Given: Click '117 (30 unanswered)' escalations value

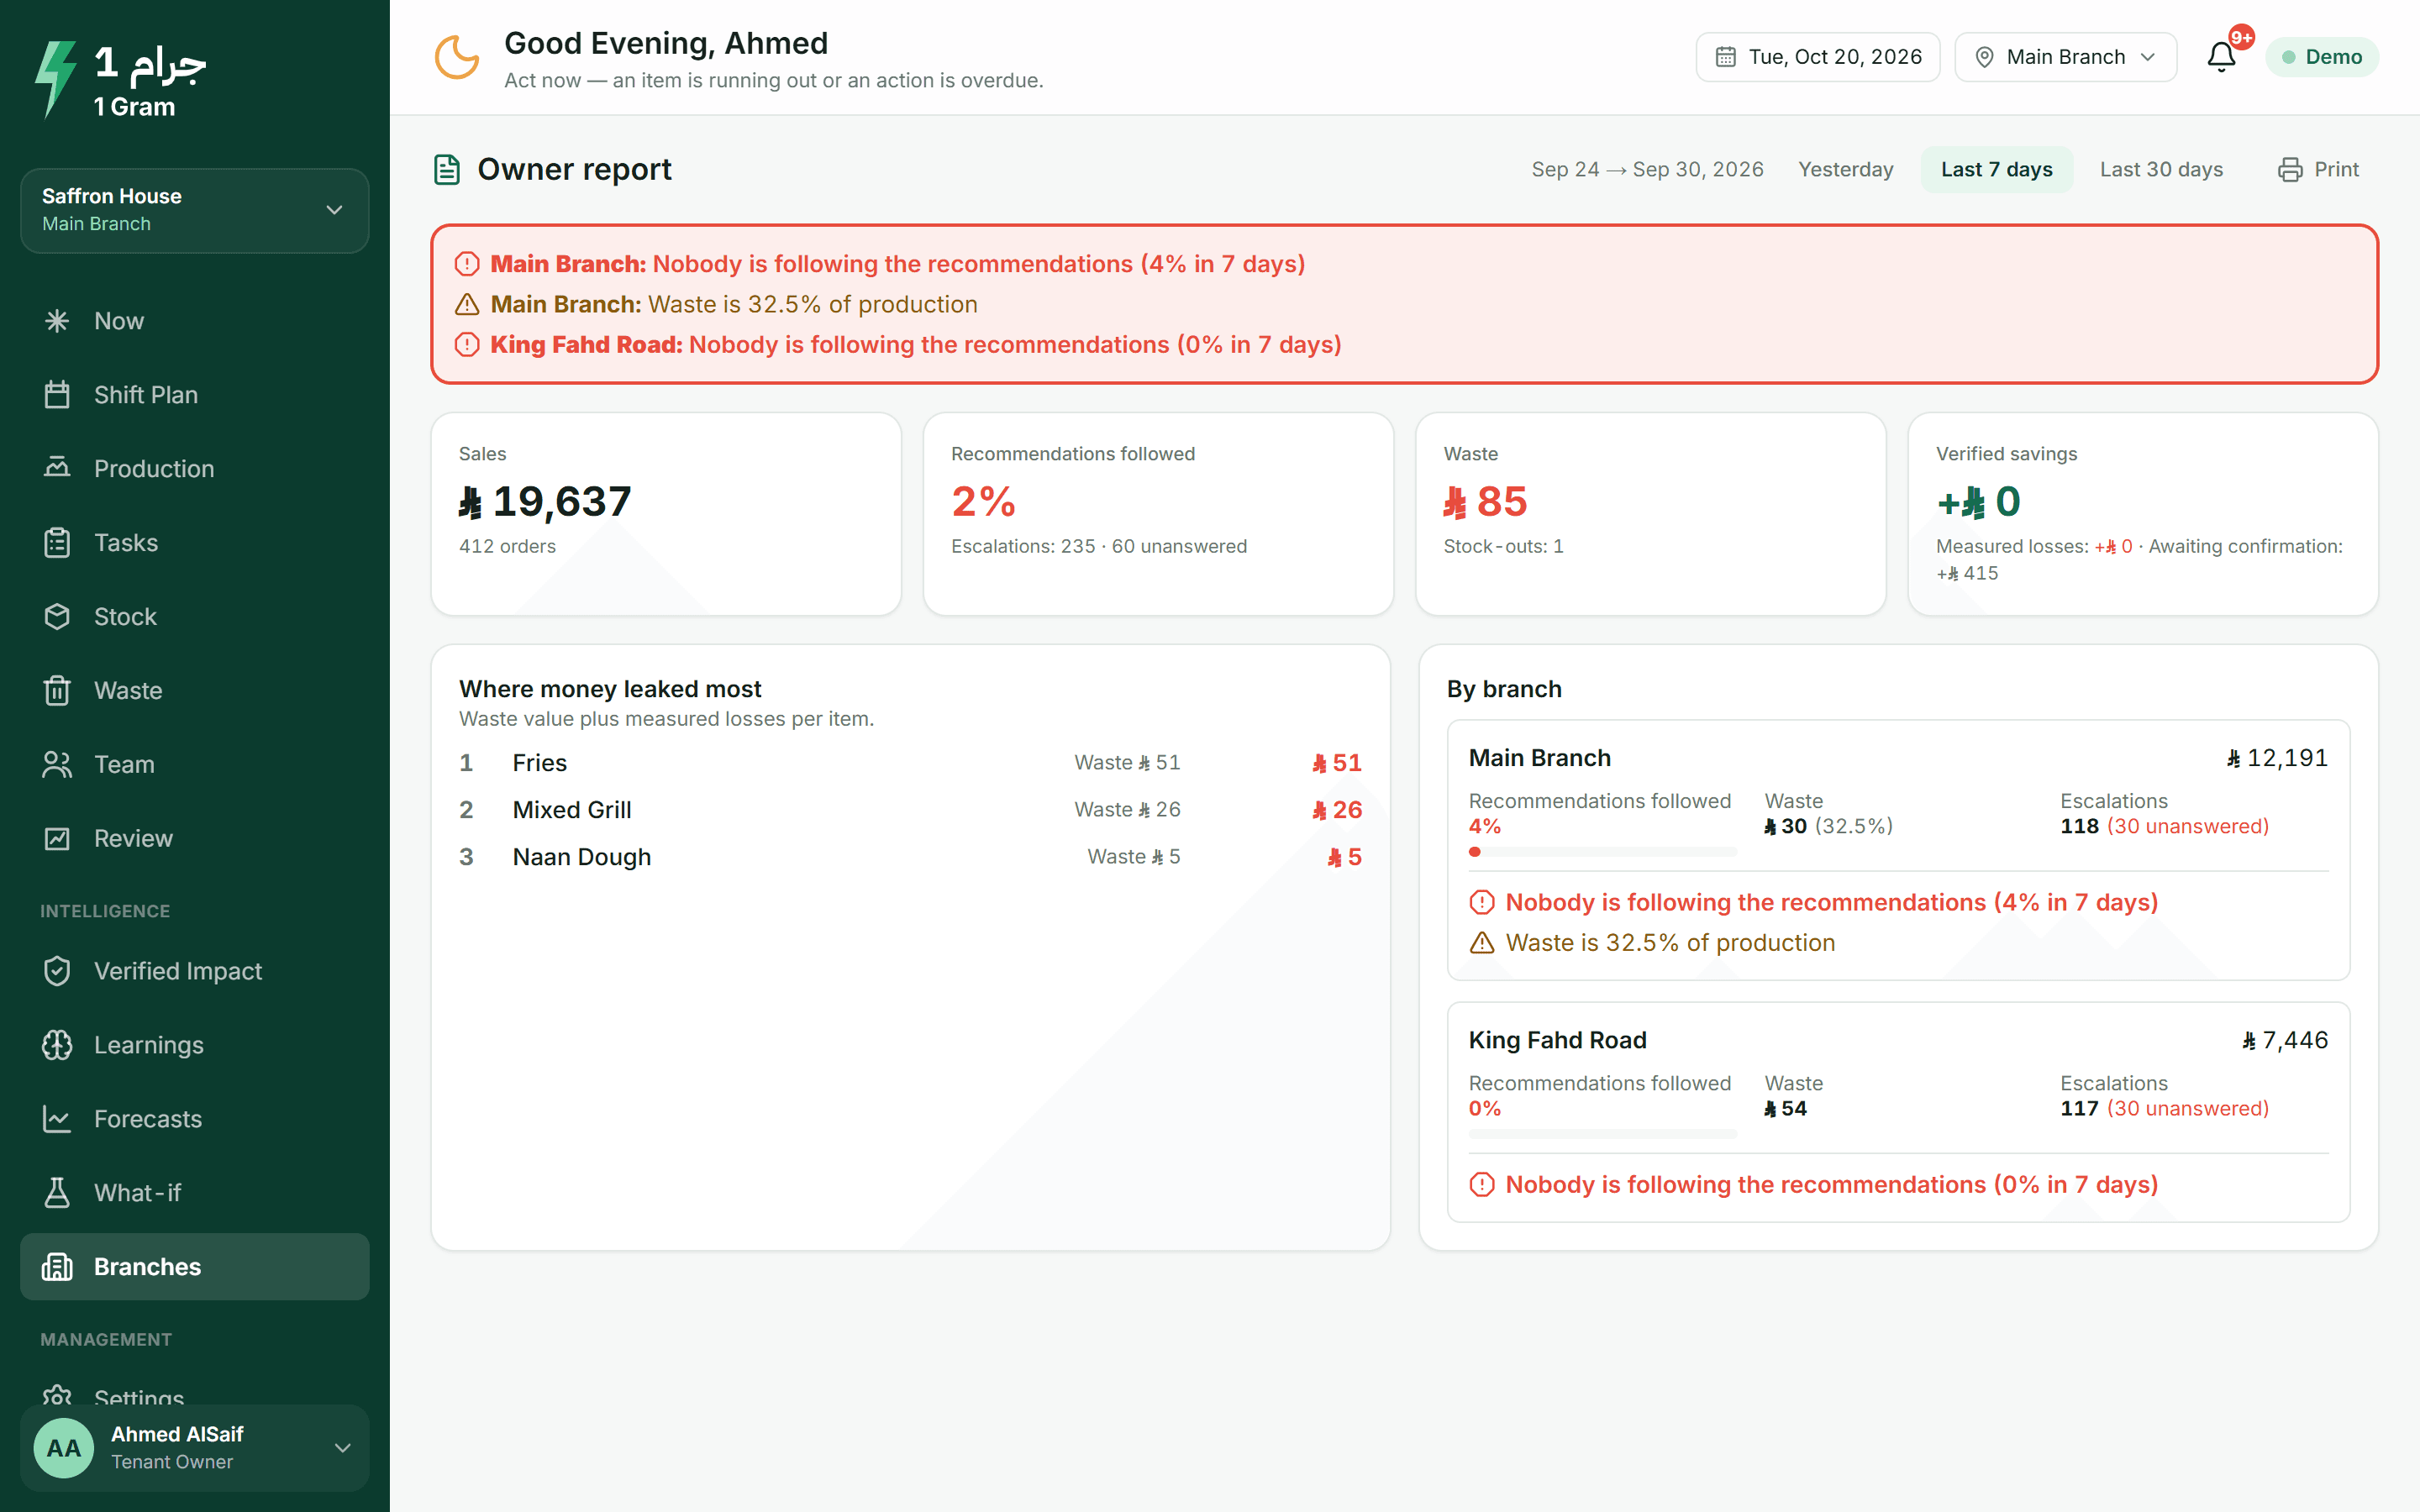Looking at the screenshot, I should (2164, 1109).
